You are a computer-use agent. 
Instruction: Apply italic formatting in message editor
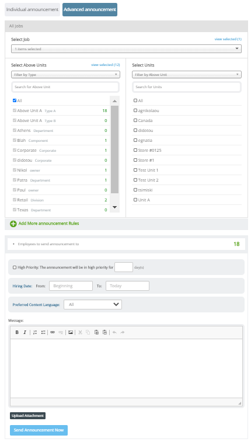[x=25, y=332]
